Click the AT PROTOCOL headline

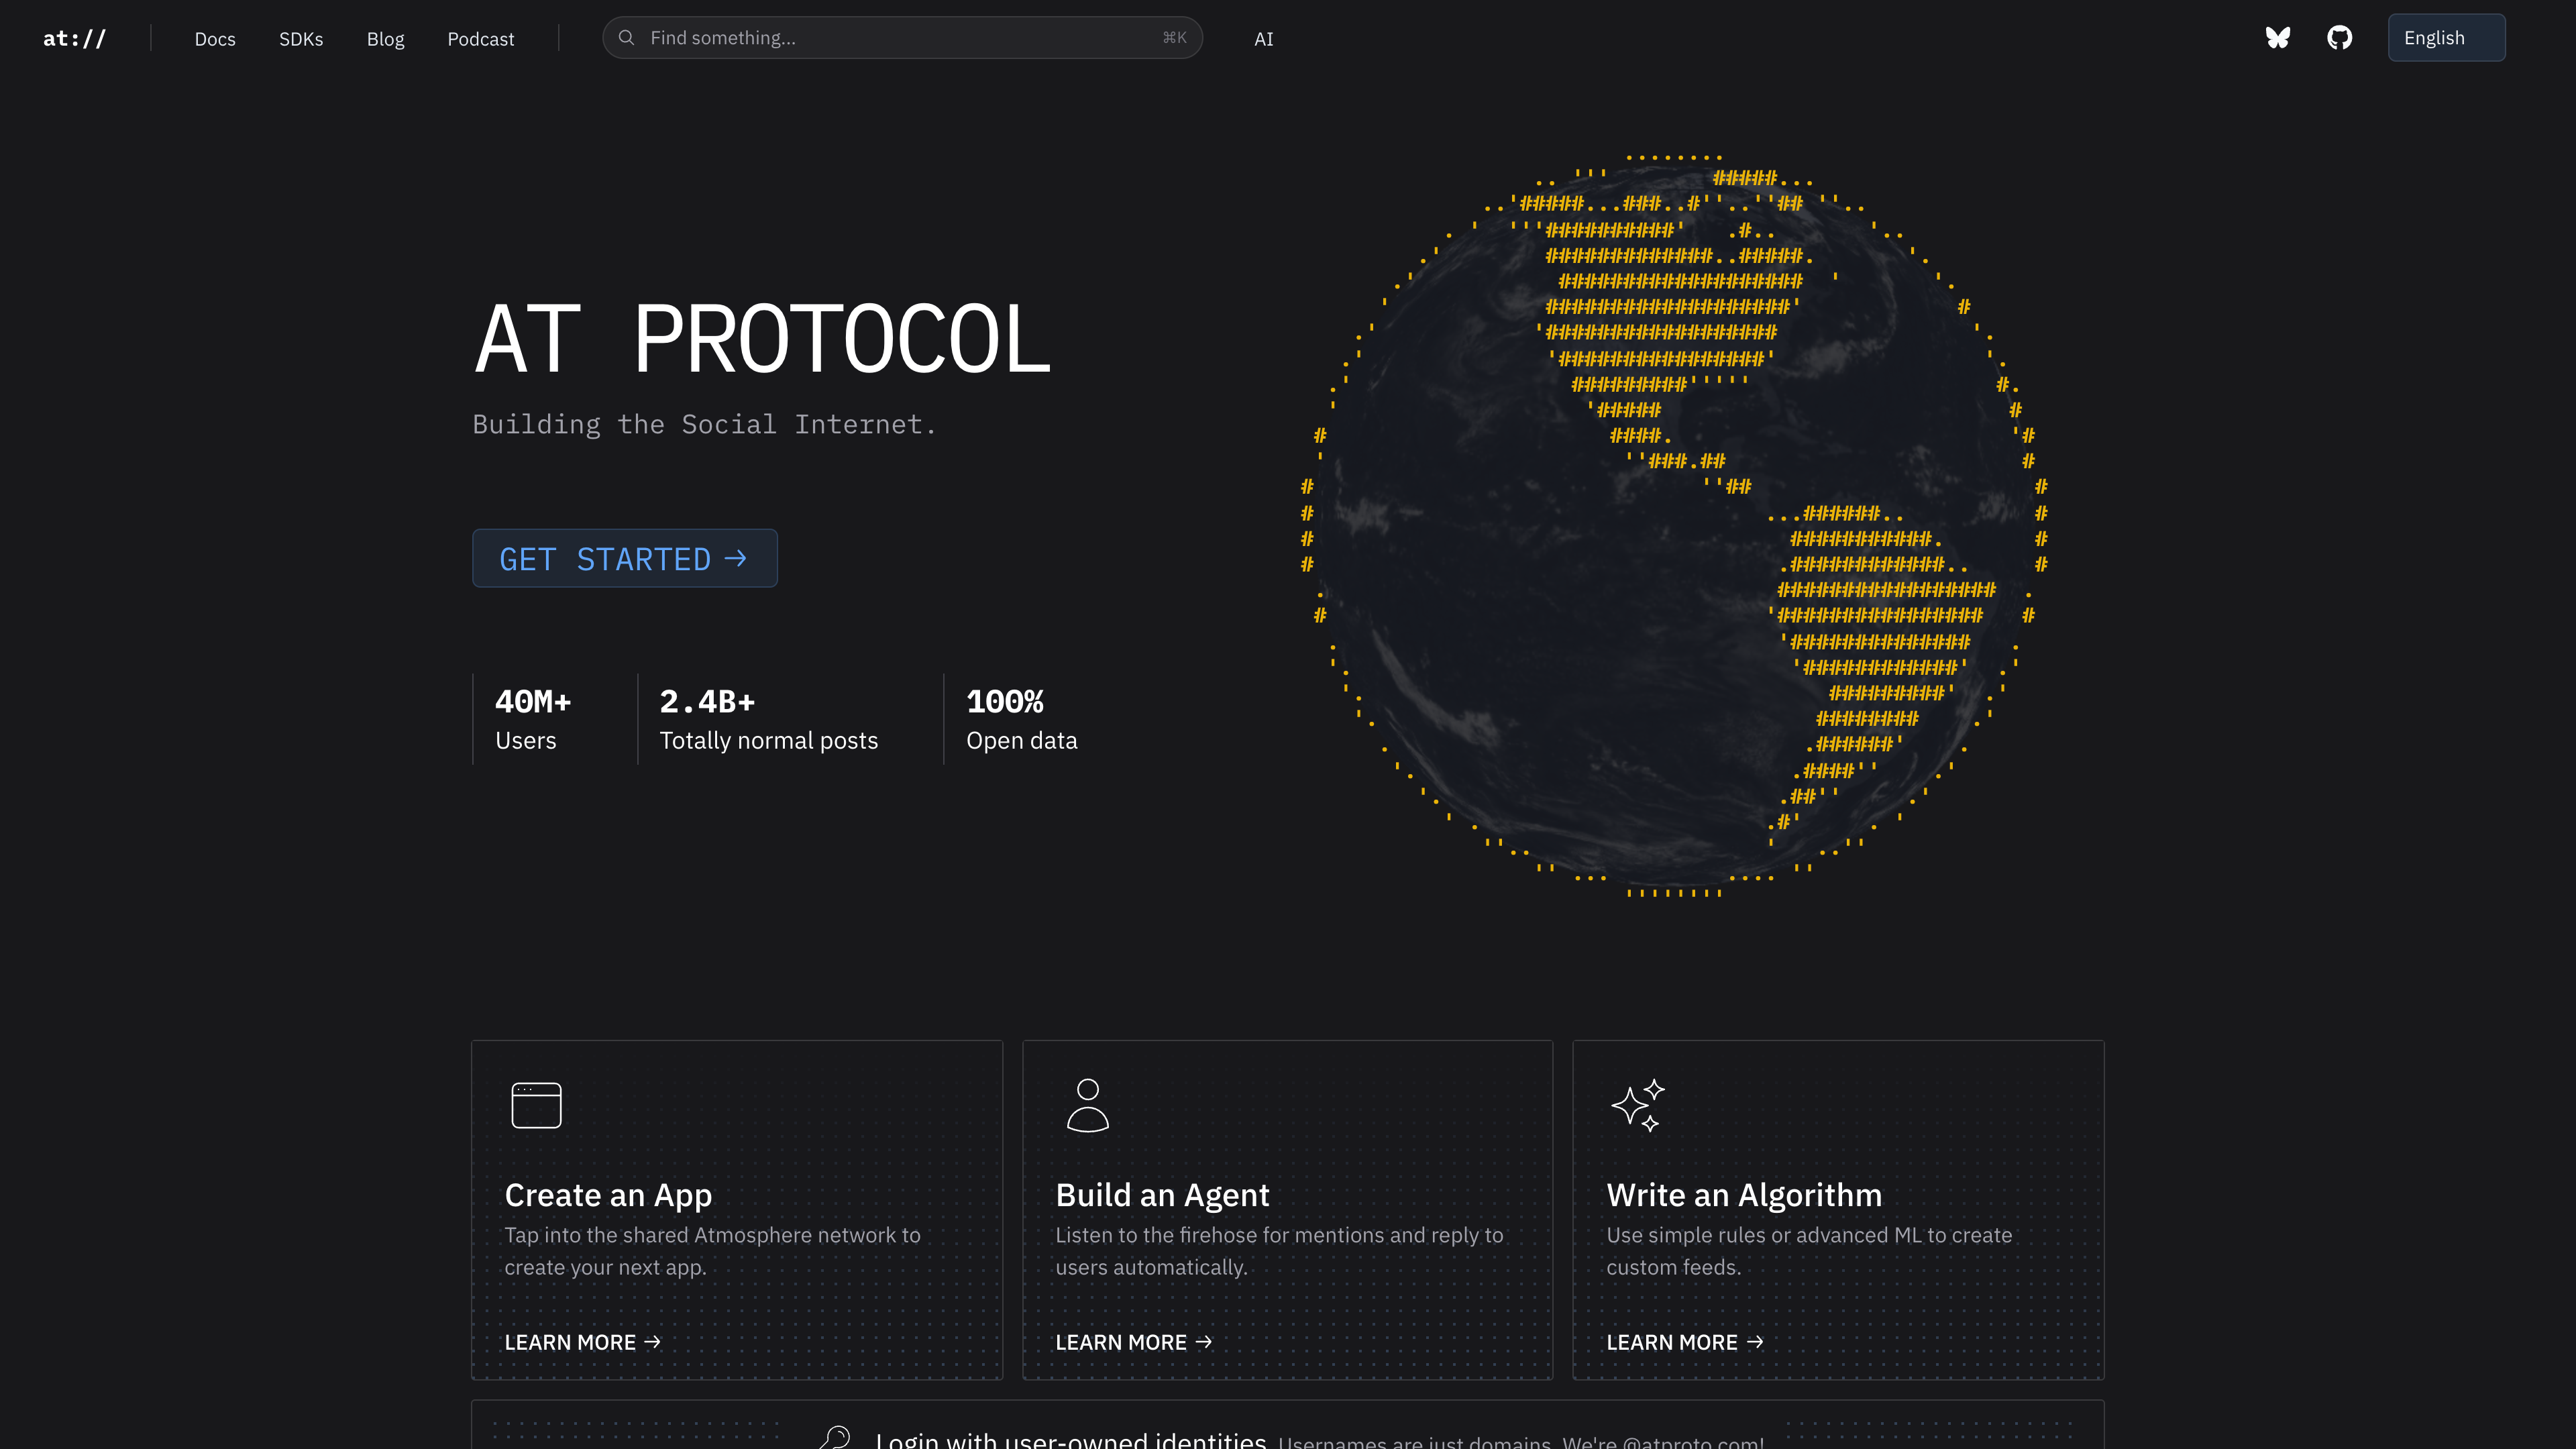pyautogui.click(x=762, y=339)
